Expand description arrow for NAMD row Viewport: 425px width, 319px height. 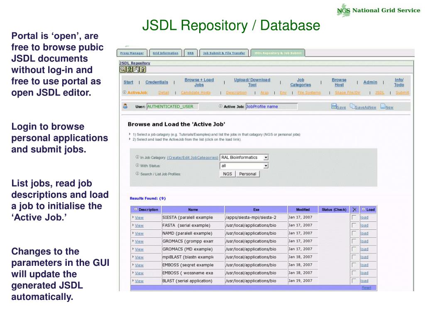[133, 233]
